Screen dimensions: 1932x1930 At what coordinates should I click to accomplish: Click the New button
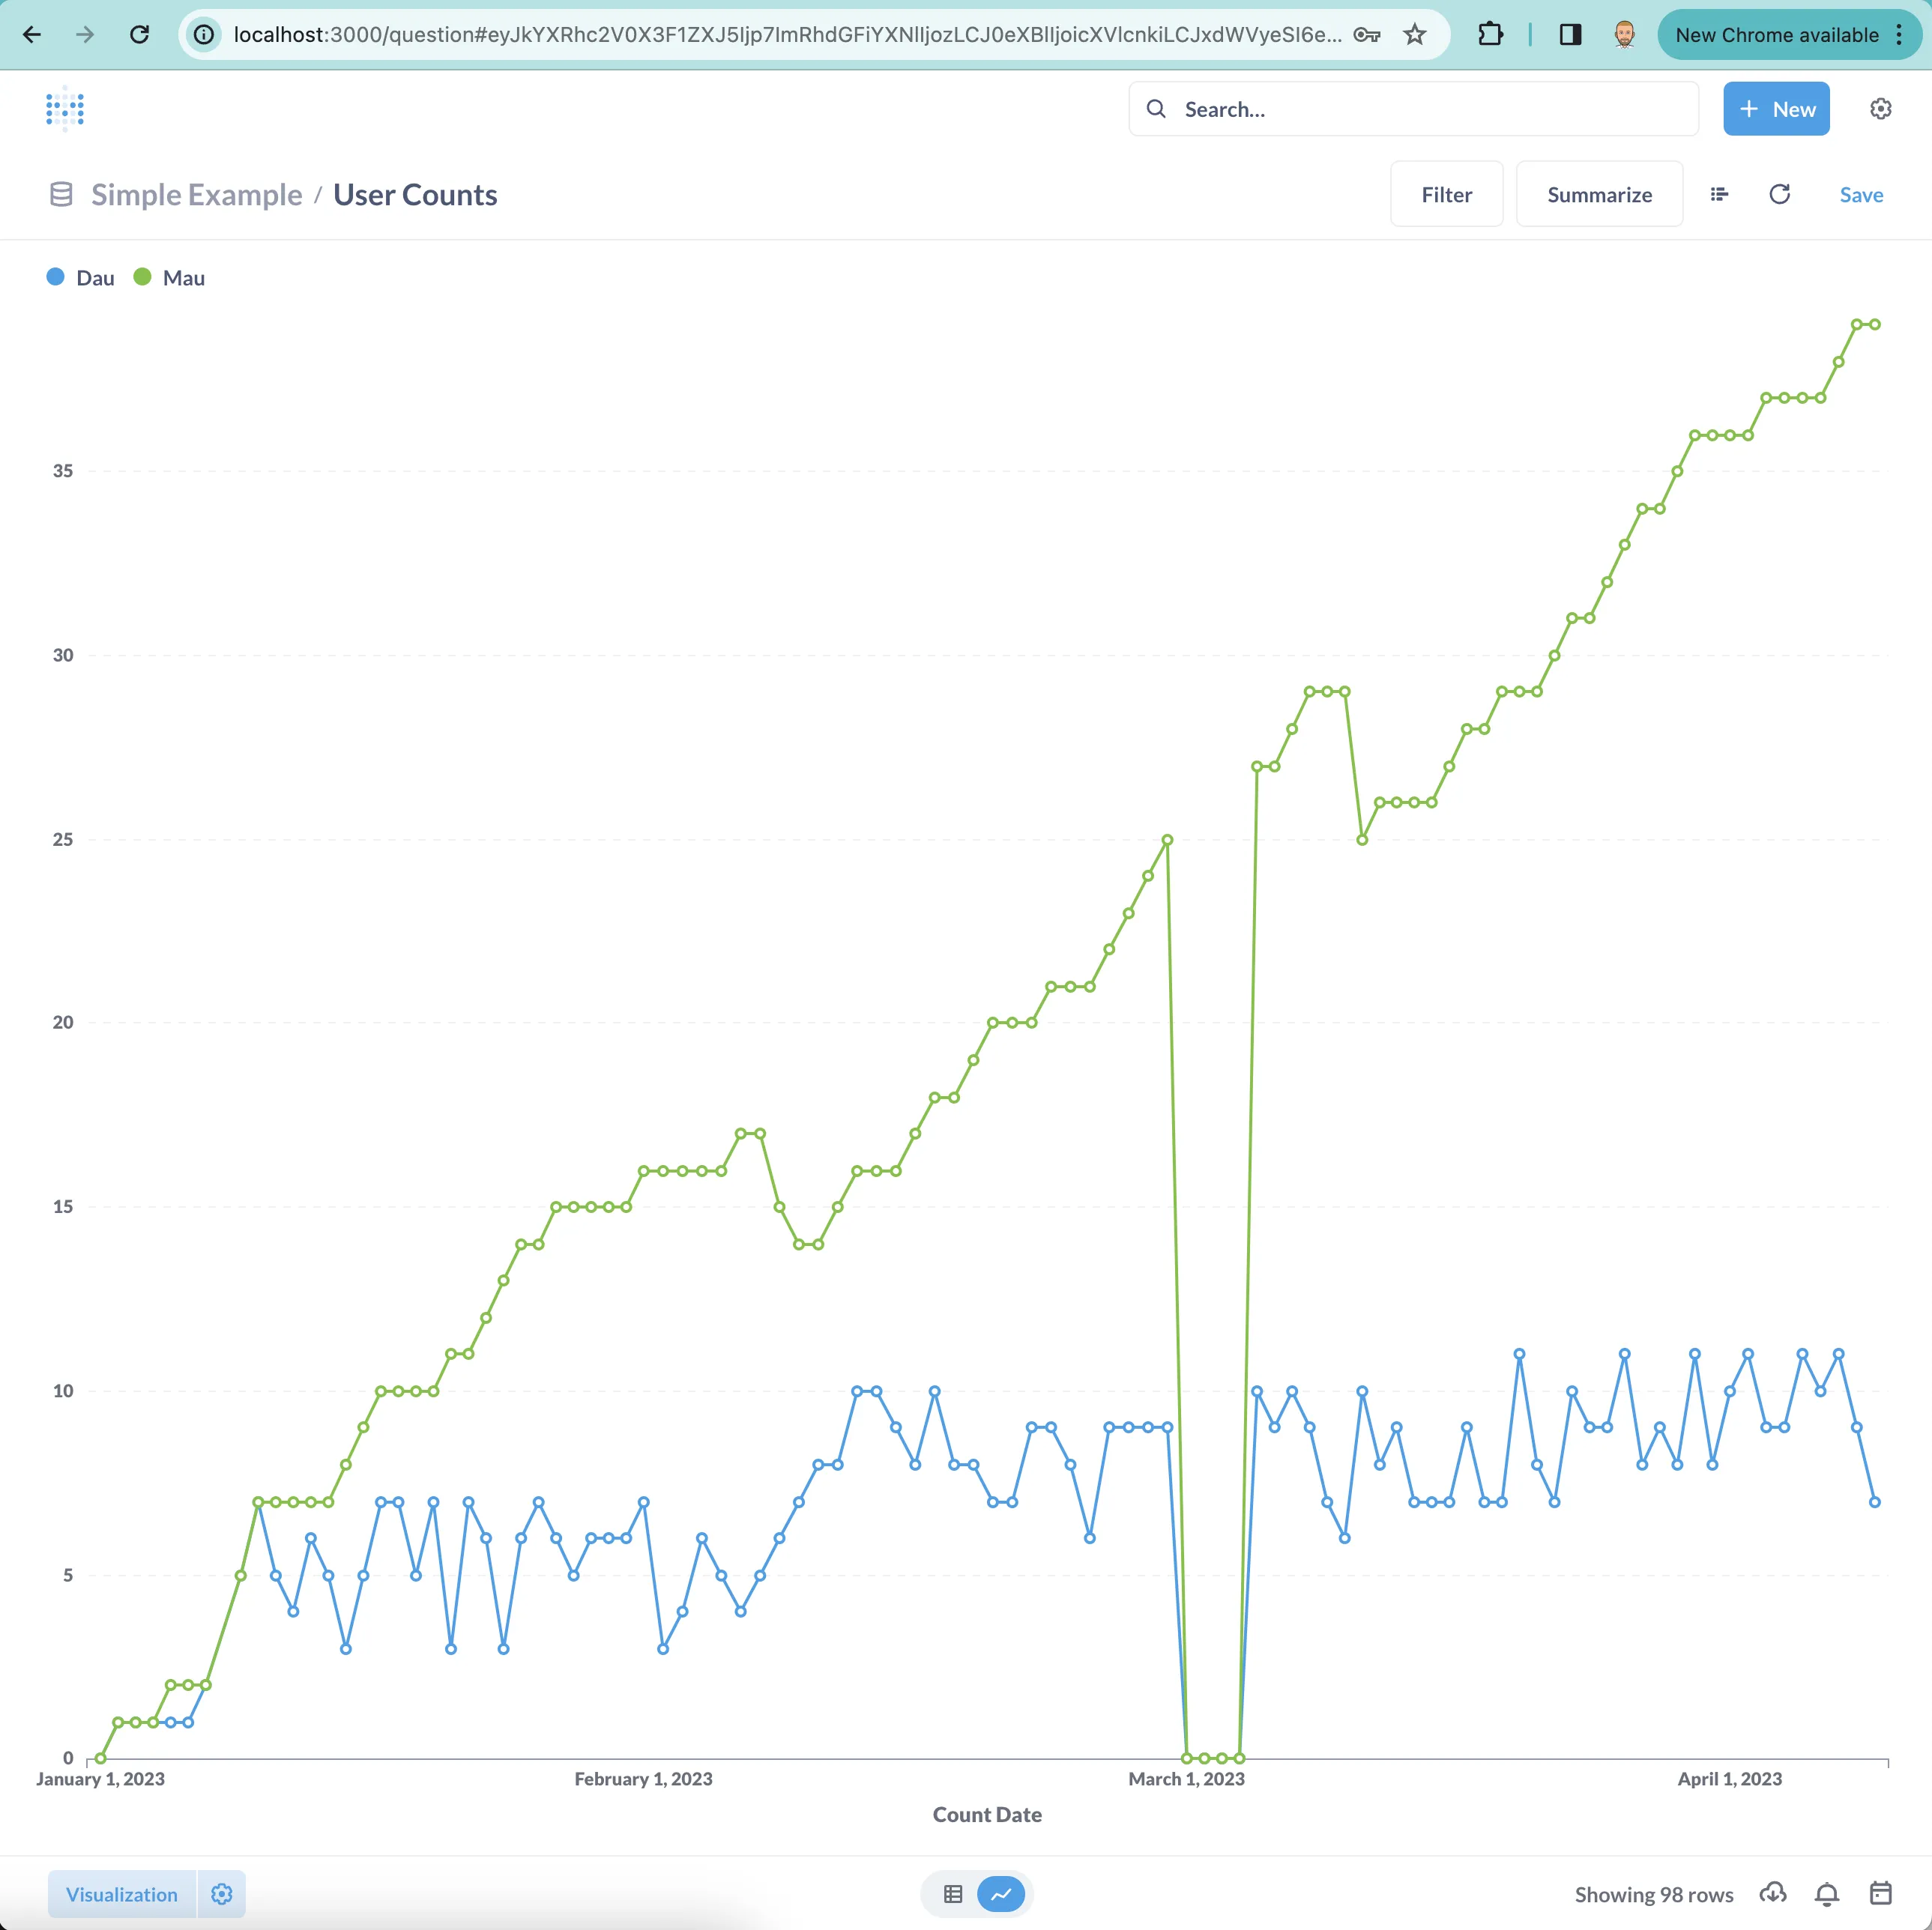pos(1775,109)
